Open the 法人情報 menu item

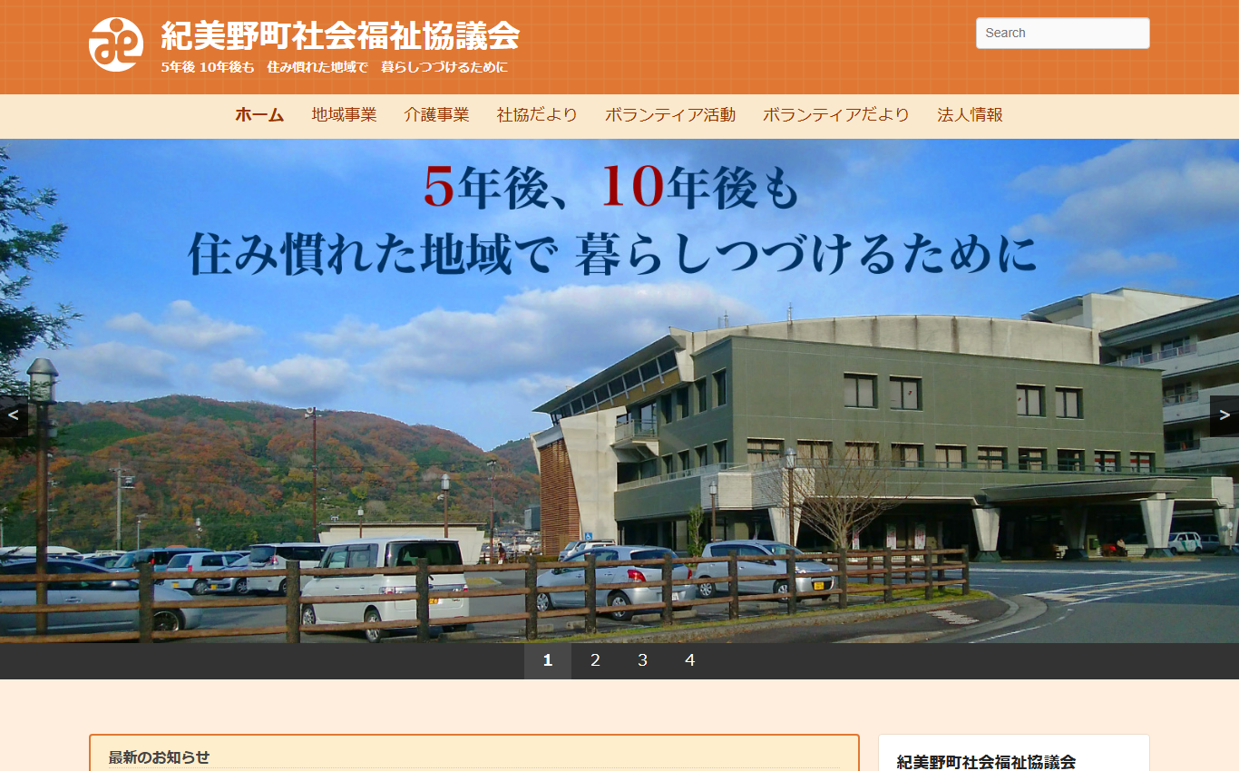coord(970,115)
